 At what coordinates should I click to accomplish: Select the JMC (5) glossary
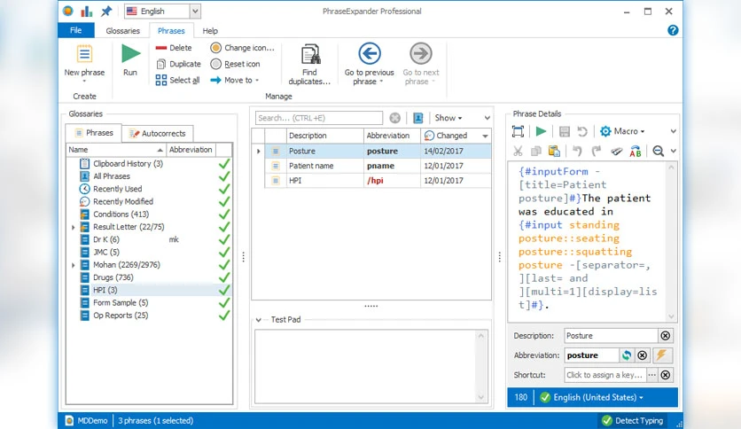106,253
